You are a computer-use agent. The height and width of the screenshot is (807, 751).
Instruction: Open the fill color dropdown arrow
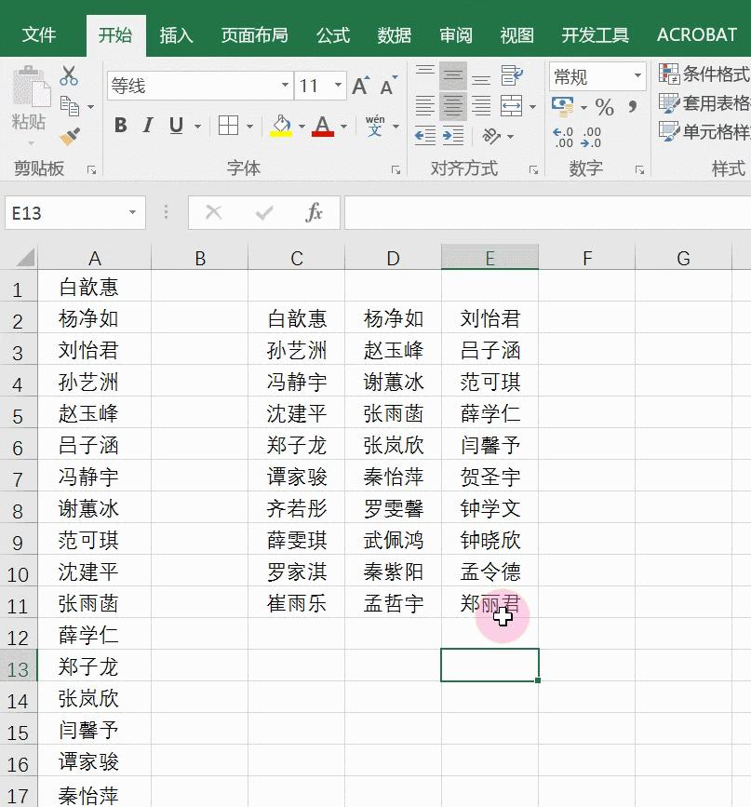coord(302,125)
